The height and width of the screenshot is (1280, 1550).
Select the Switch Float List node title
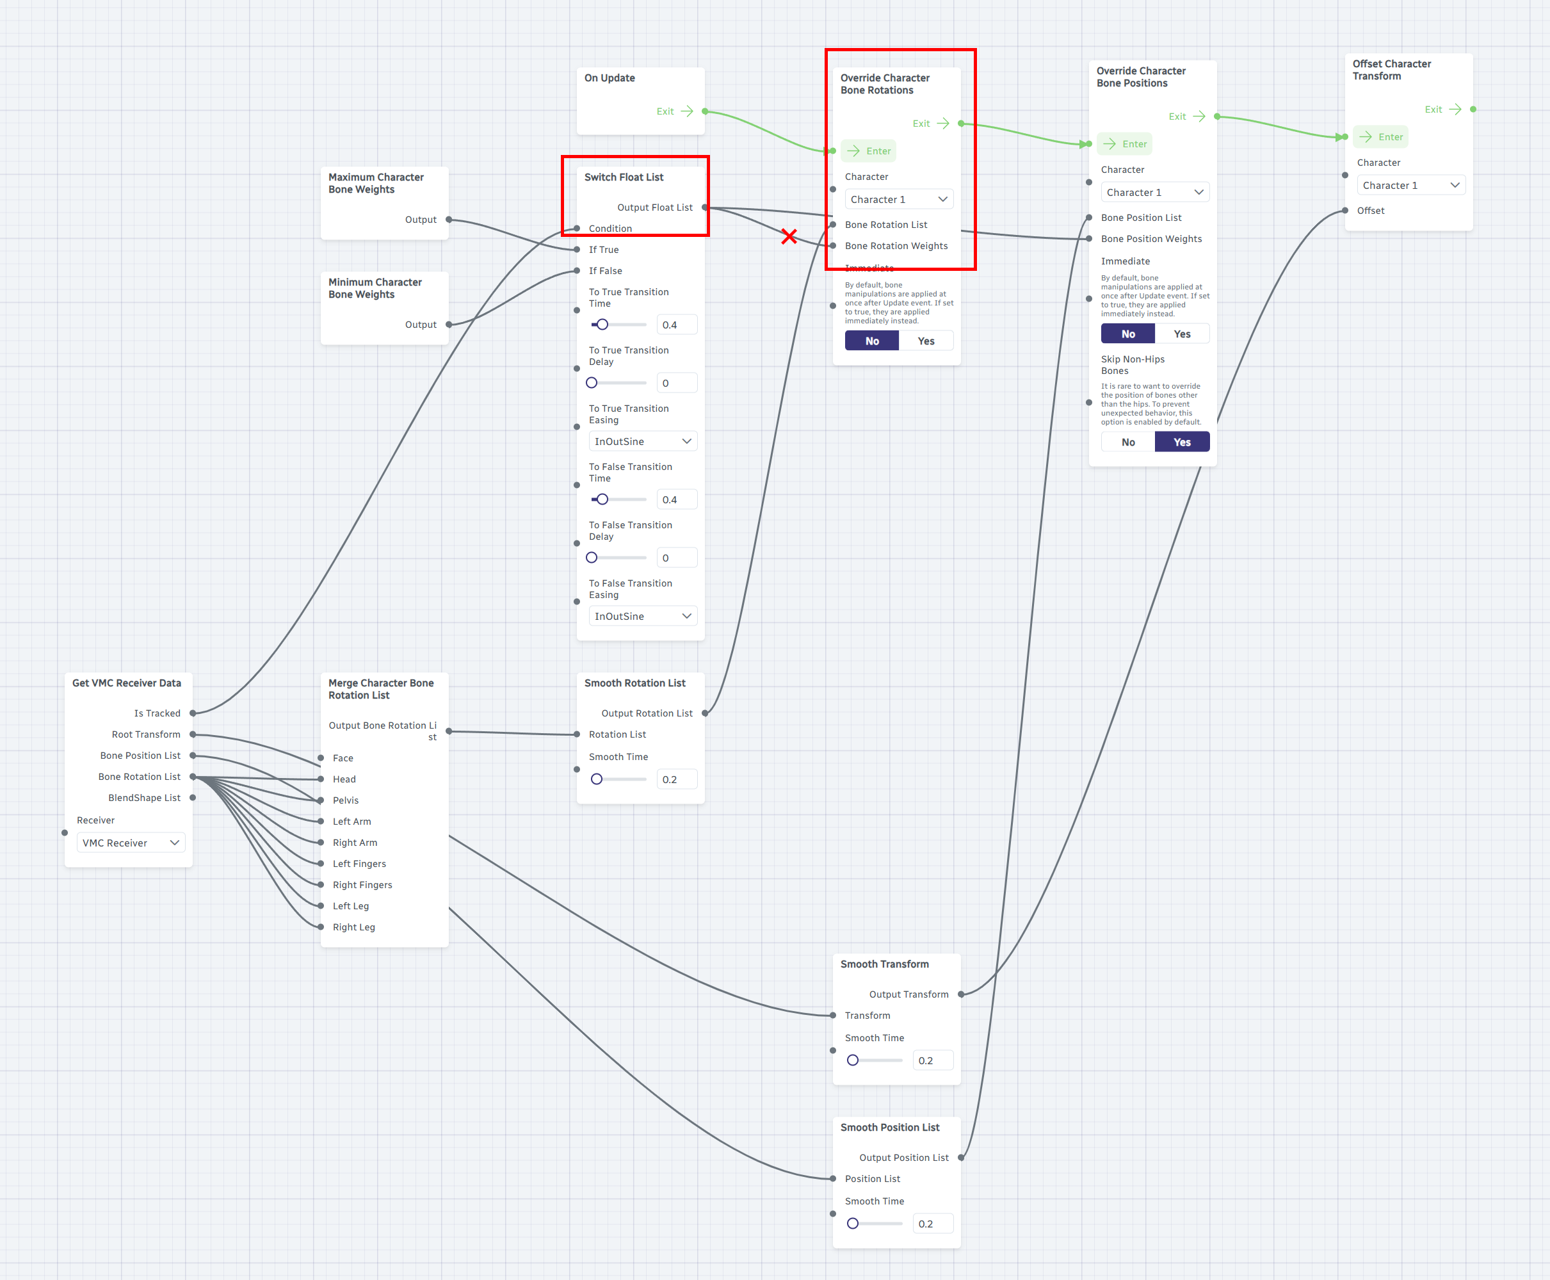(x=624, y=177)
